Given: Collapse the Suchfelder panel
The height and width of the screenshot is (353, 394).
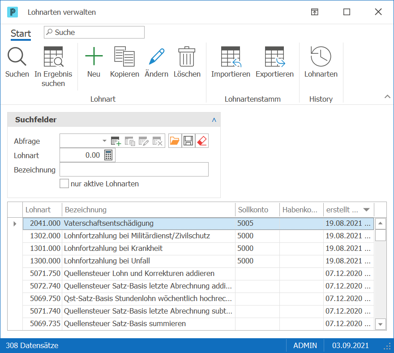Looking at the screenshot, I should [214, 120].
